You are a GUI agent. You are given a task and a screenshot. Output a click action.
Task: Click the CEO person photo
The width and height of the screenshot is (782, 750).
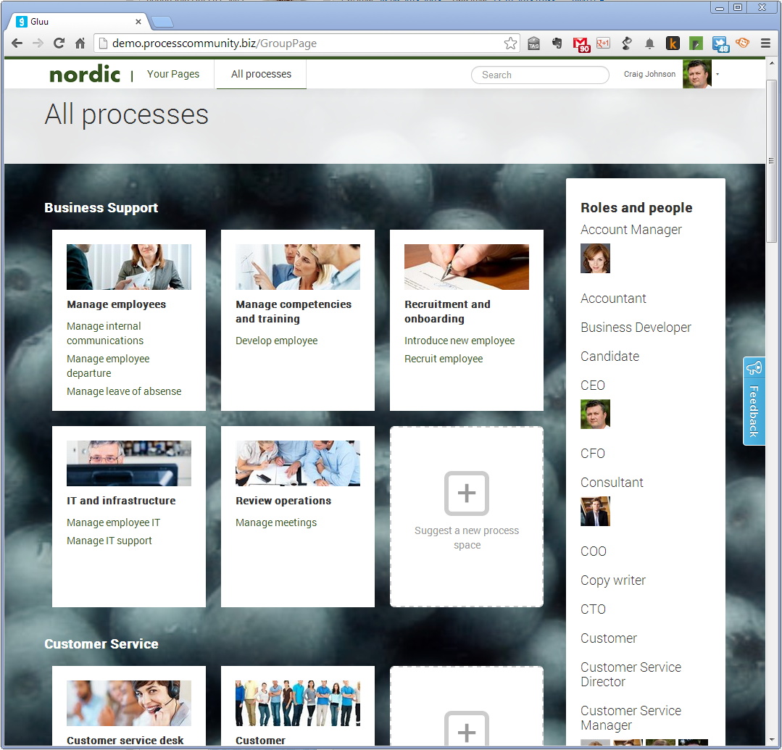(x=595, y=414)
